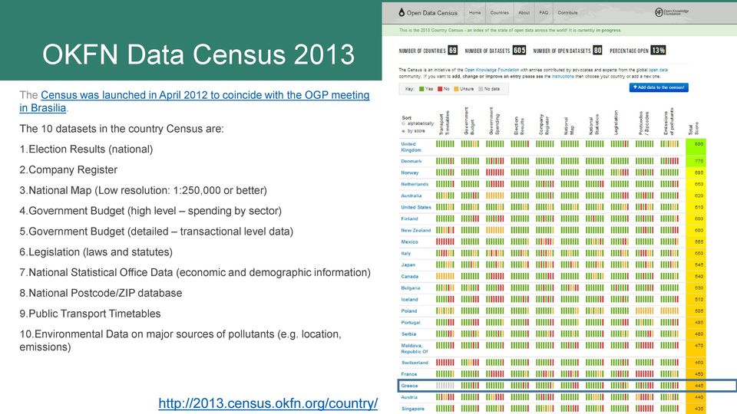Open the Moldova, Republic Of link

(x=415, y=348)
